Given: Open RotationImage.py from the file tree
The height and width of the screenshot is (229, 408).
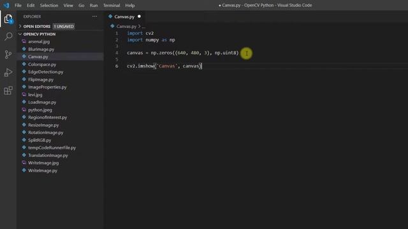Looking at the screenshot, I should tap(46, 132).
